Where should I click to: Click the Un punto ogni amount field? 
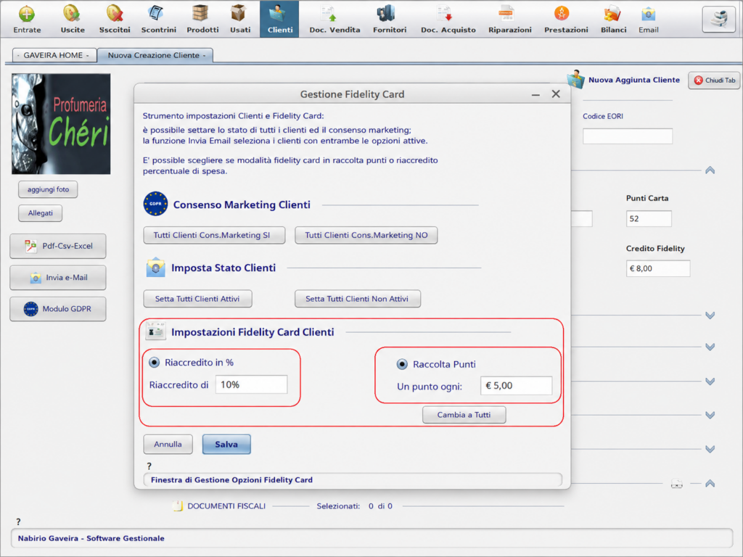(x=516, y=386)
